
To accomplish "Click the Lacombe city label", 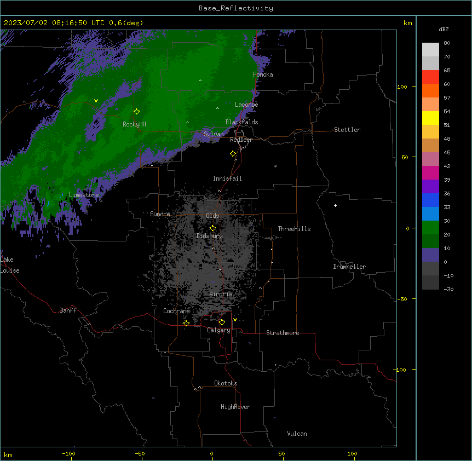I will (246, 105).
